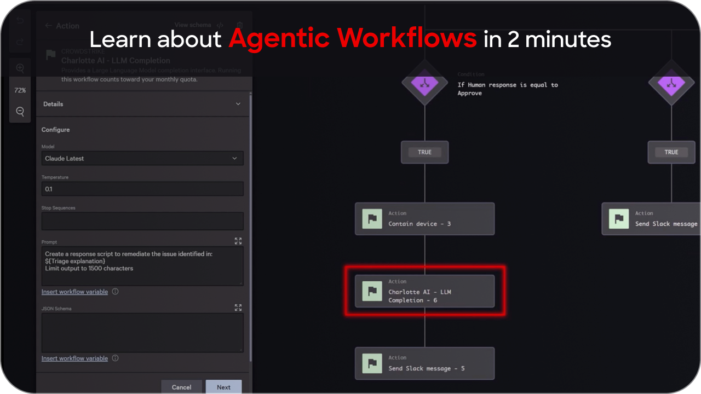Expand the Details section chevron

pyautogui.click(x=238, y=104)
